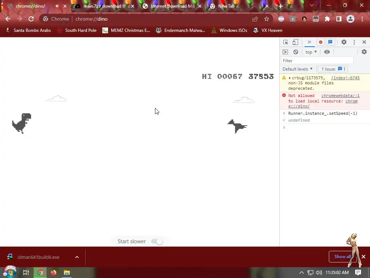Click the address bar URL chrome://dino

coord(91,19)
